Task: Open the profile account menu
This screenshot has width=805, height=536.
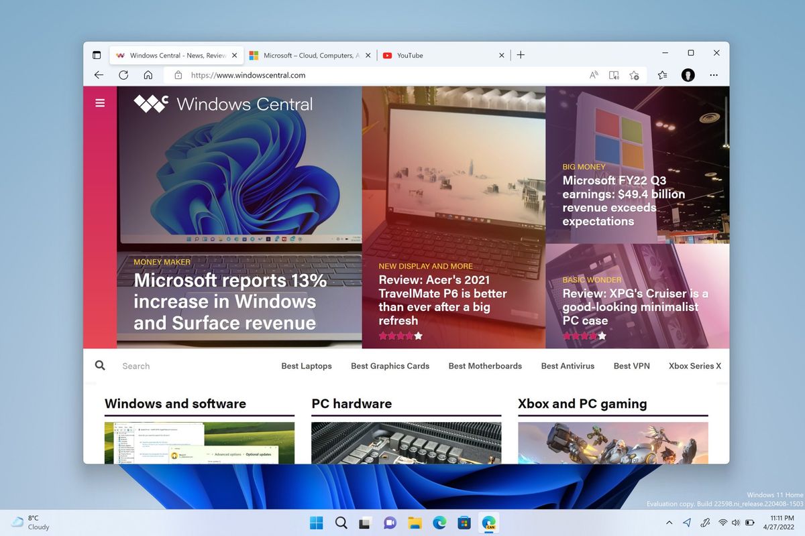Action: [x=688, y=75]
